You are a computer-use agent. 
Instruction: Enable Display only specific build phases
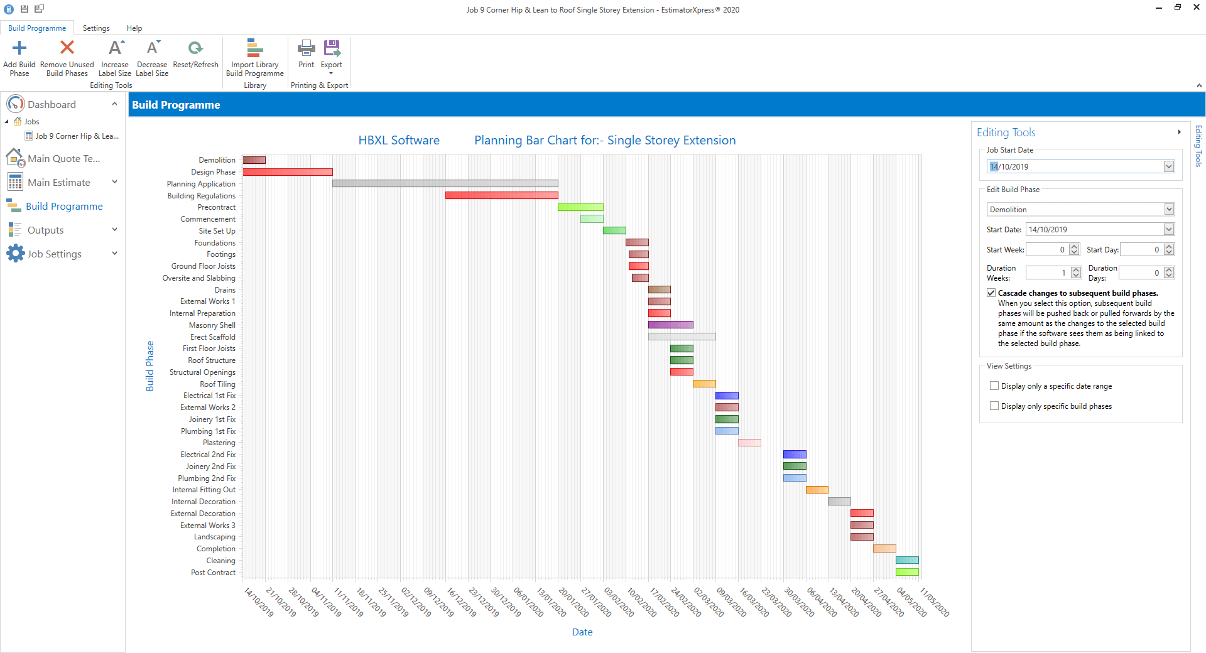coord(994,406)
